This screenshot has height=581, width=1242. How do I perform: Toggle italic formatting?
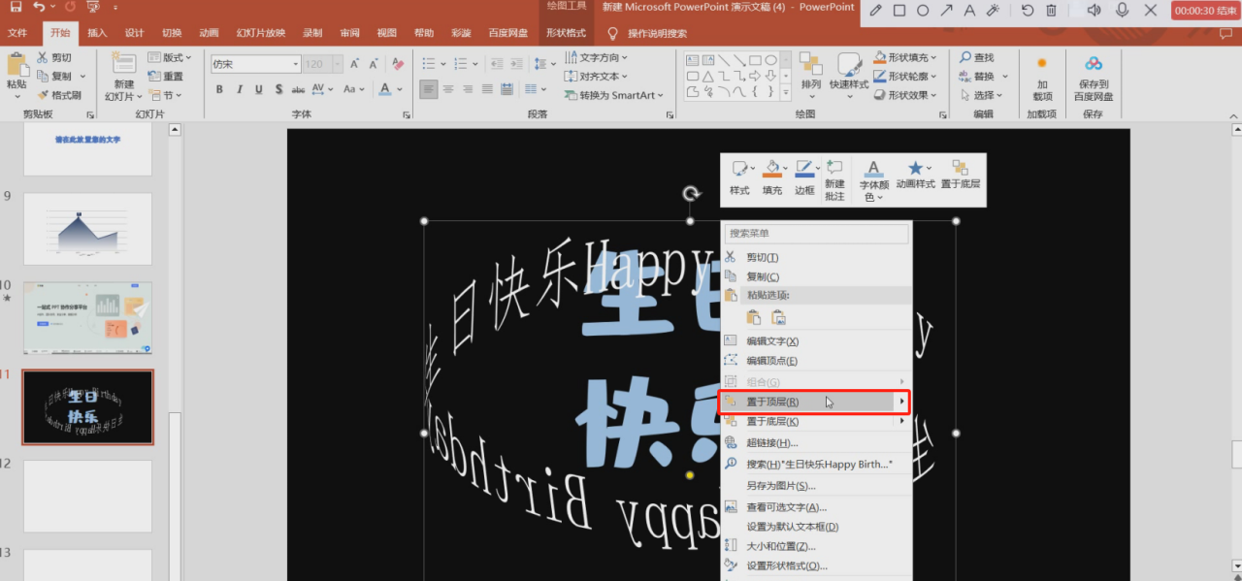tap(239, 88)
